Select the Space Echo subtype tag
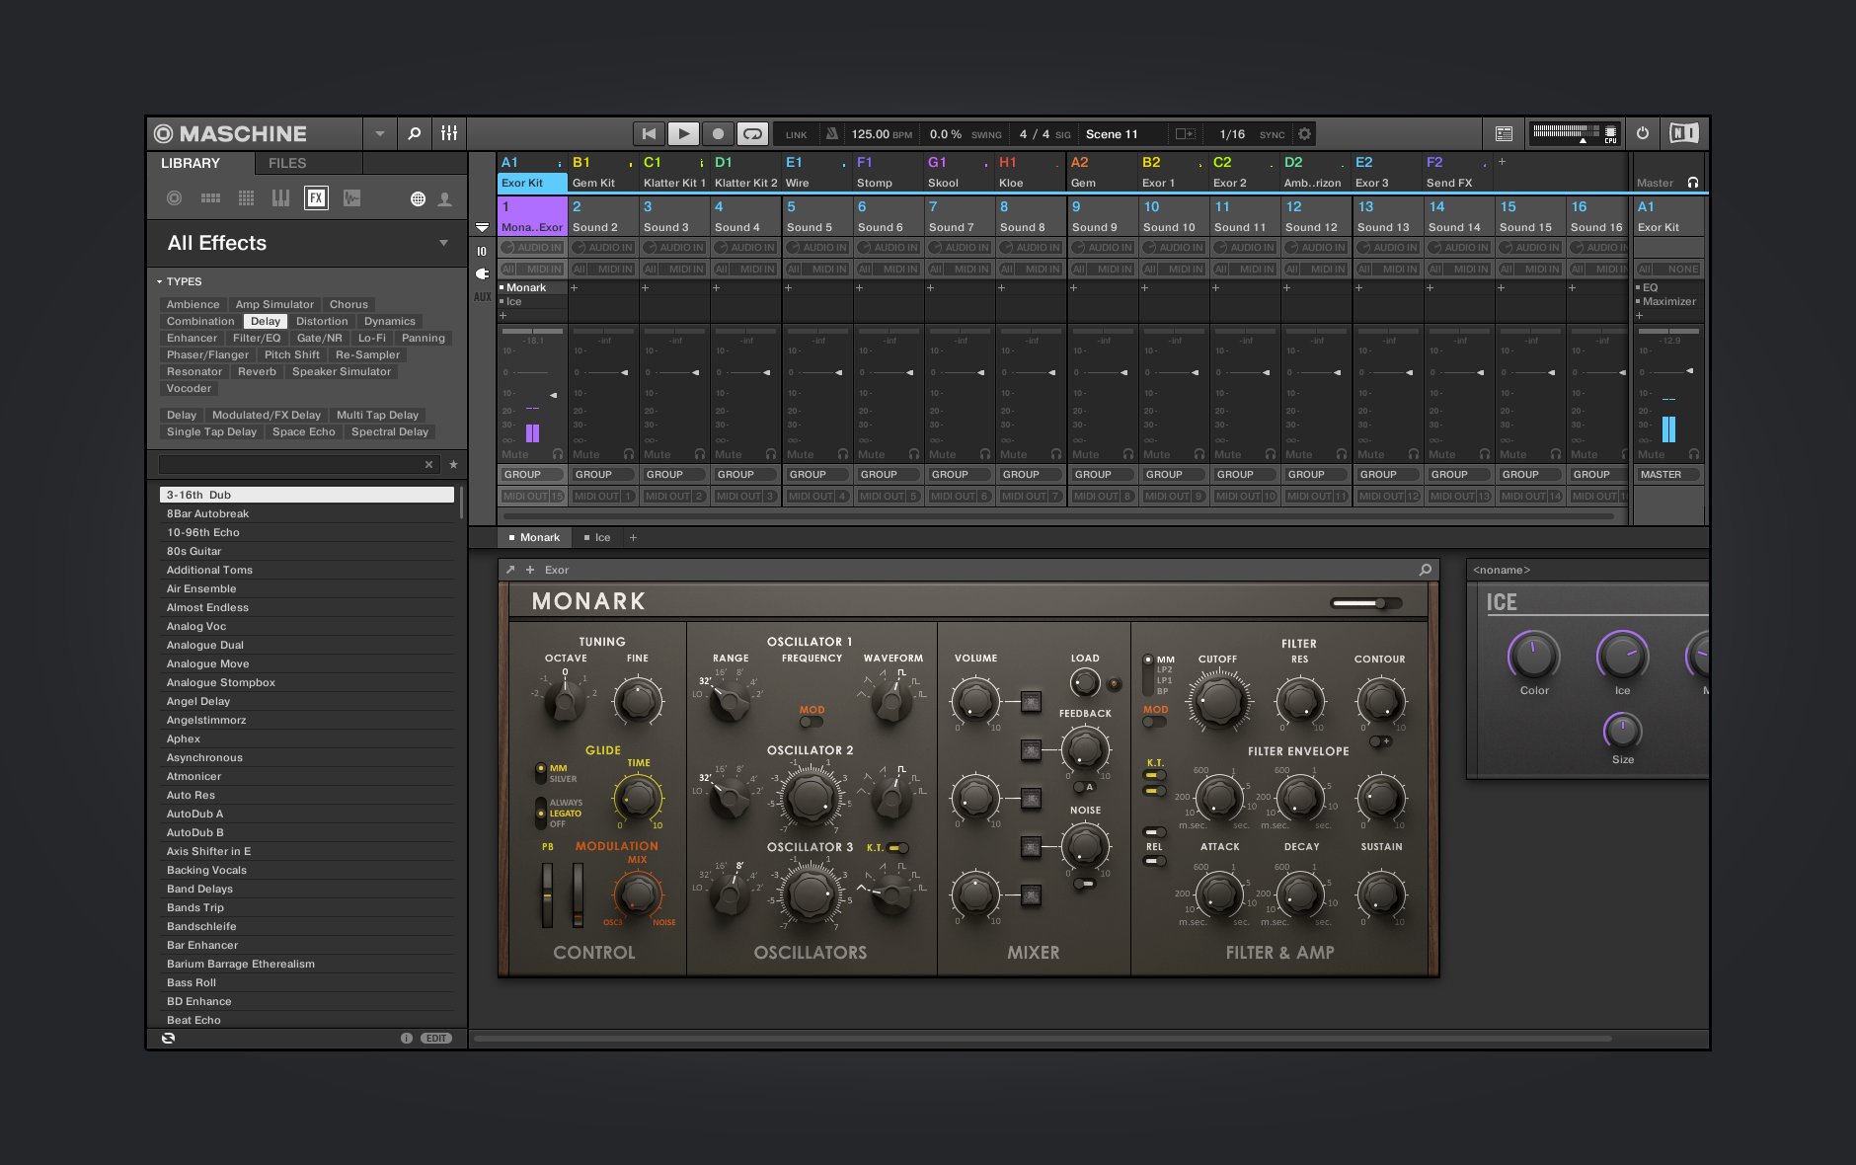Viewport: 1856px width, 1165px height. point(304,431)
